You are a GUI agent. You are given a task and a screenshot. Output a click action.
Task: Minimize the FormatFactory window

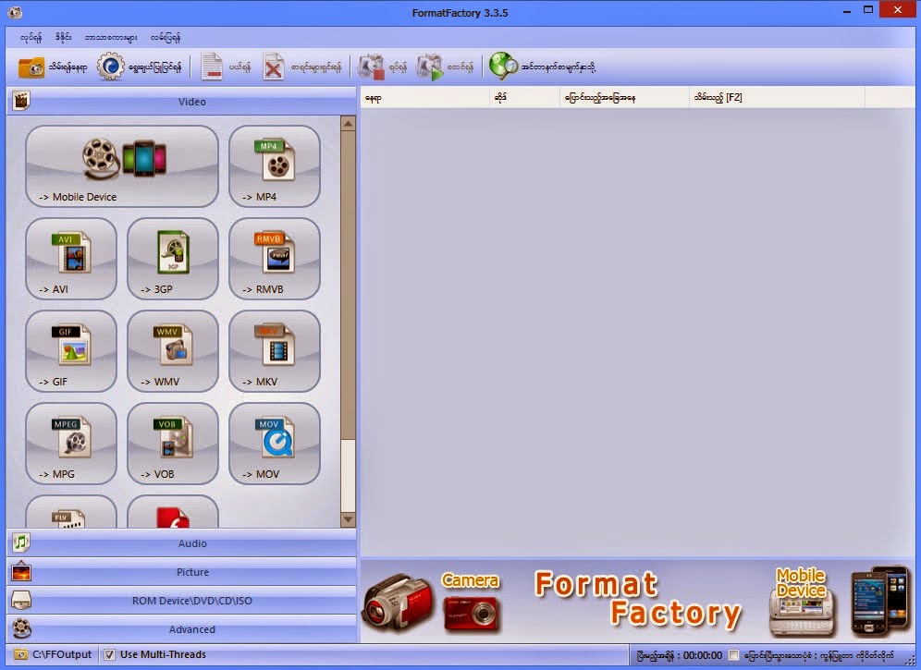pos(847,10)
